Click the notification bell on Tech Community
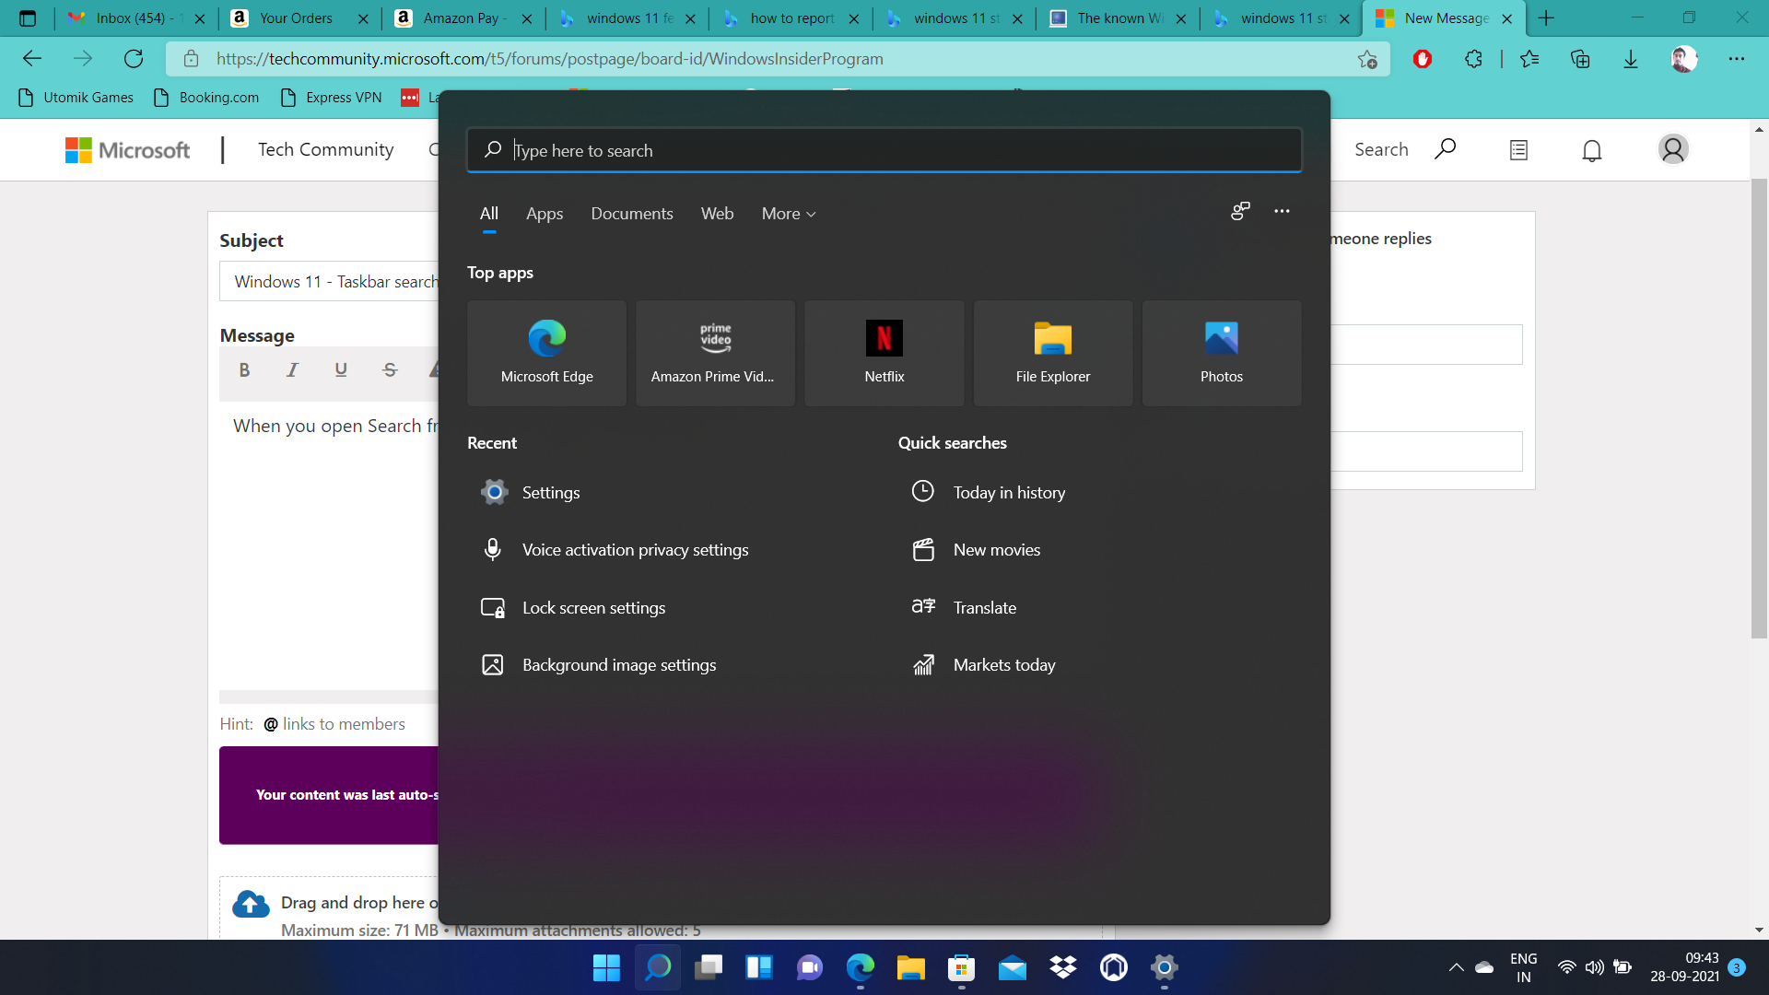1769x995 pixels. click(x=1592, y=150)
